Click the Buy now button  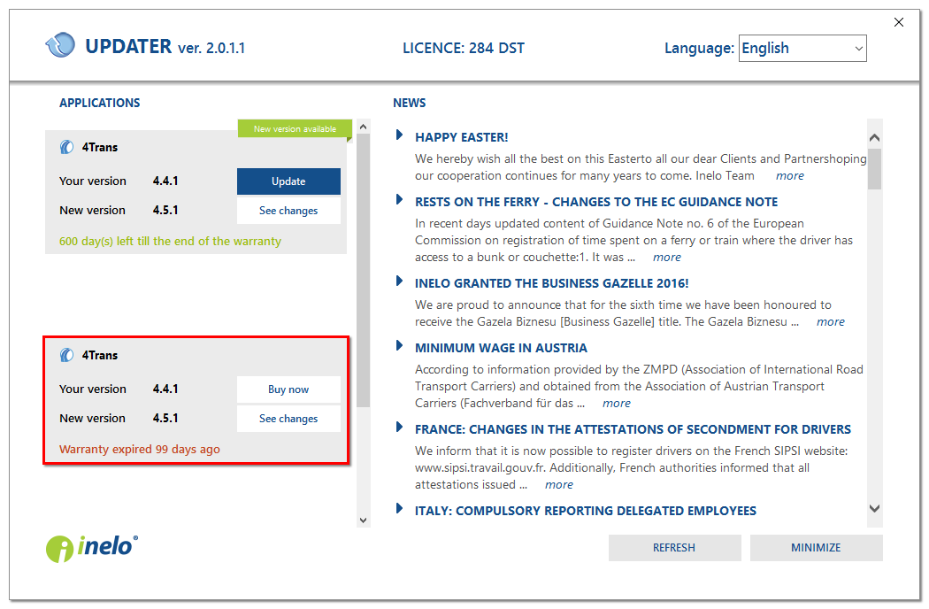pyautogui.click(x=288, y=389)
